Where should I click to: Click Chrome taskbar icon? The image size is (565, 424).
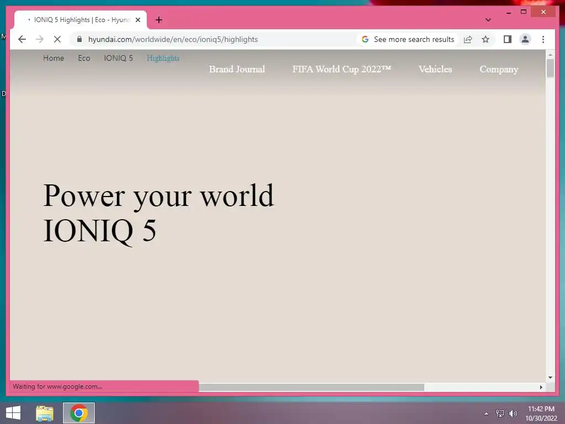79,413
